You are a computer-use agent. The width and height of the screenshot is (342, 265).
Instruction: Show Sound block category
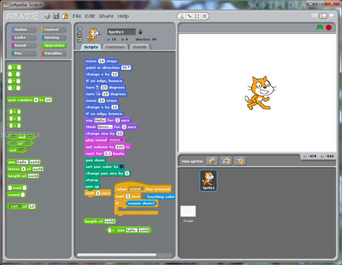tap(24, 45)
